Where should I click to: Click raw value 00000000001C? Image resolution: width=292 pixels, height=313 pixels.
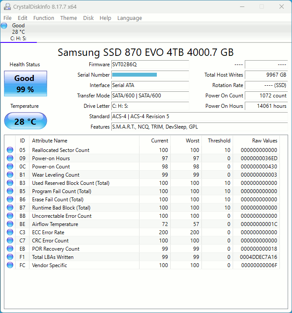point(259,224)
